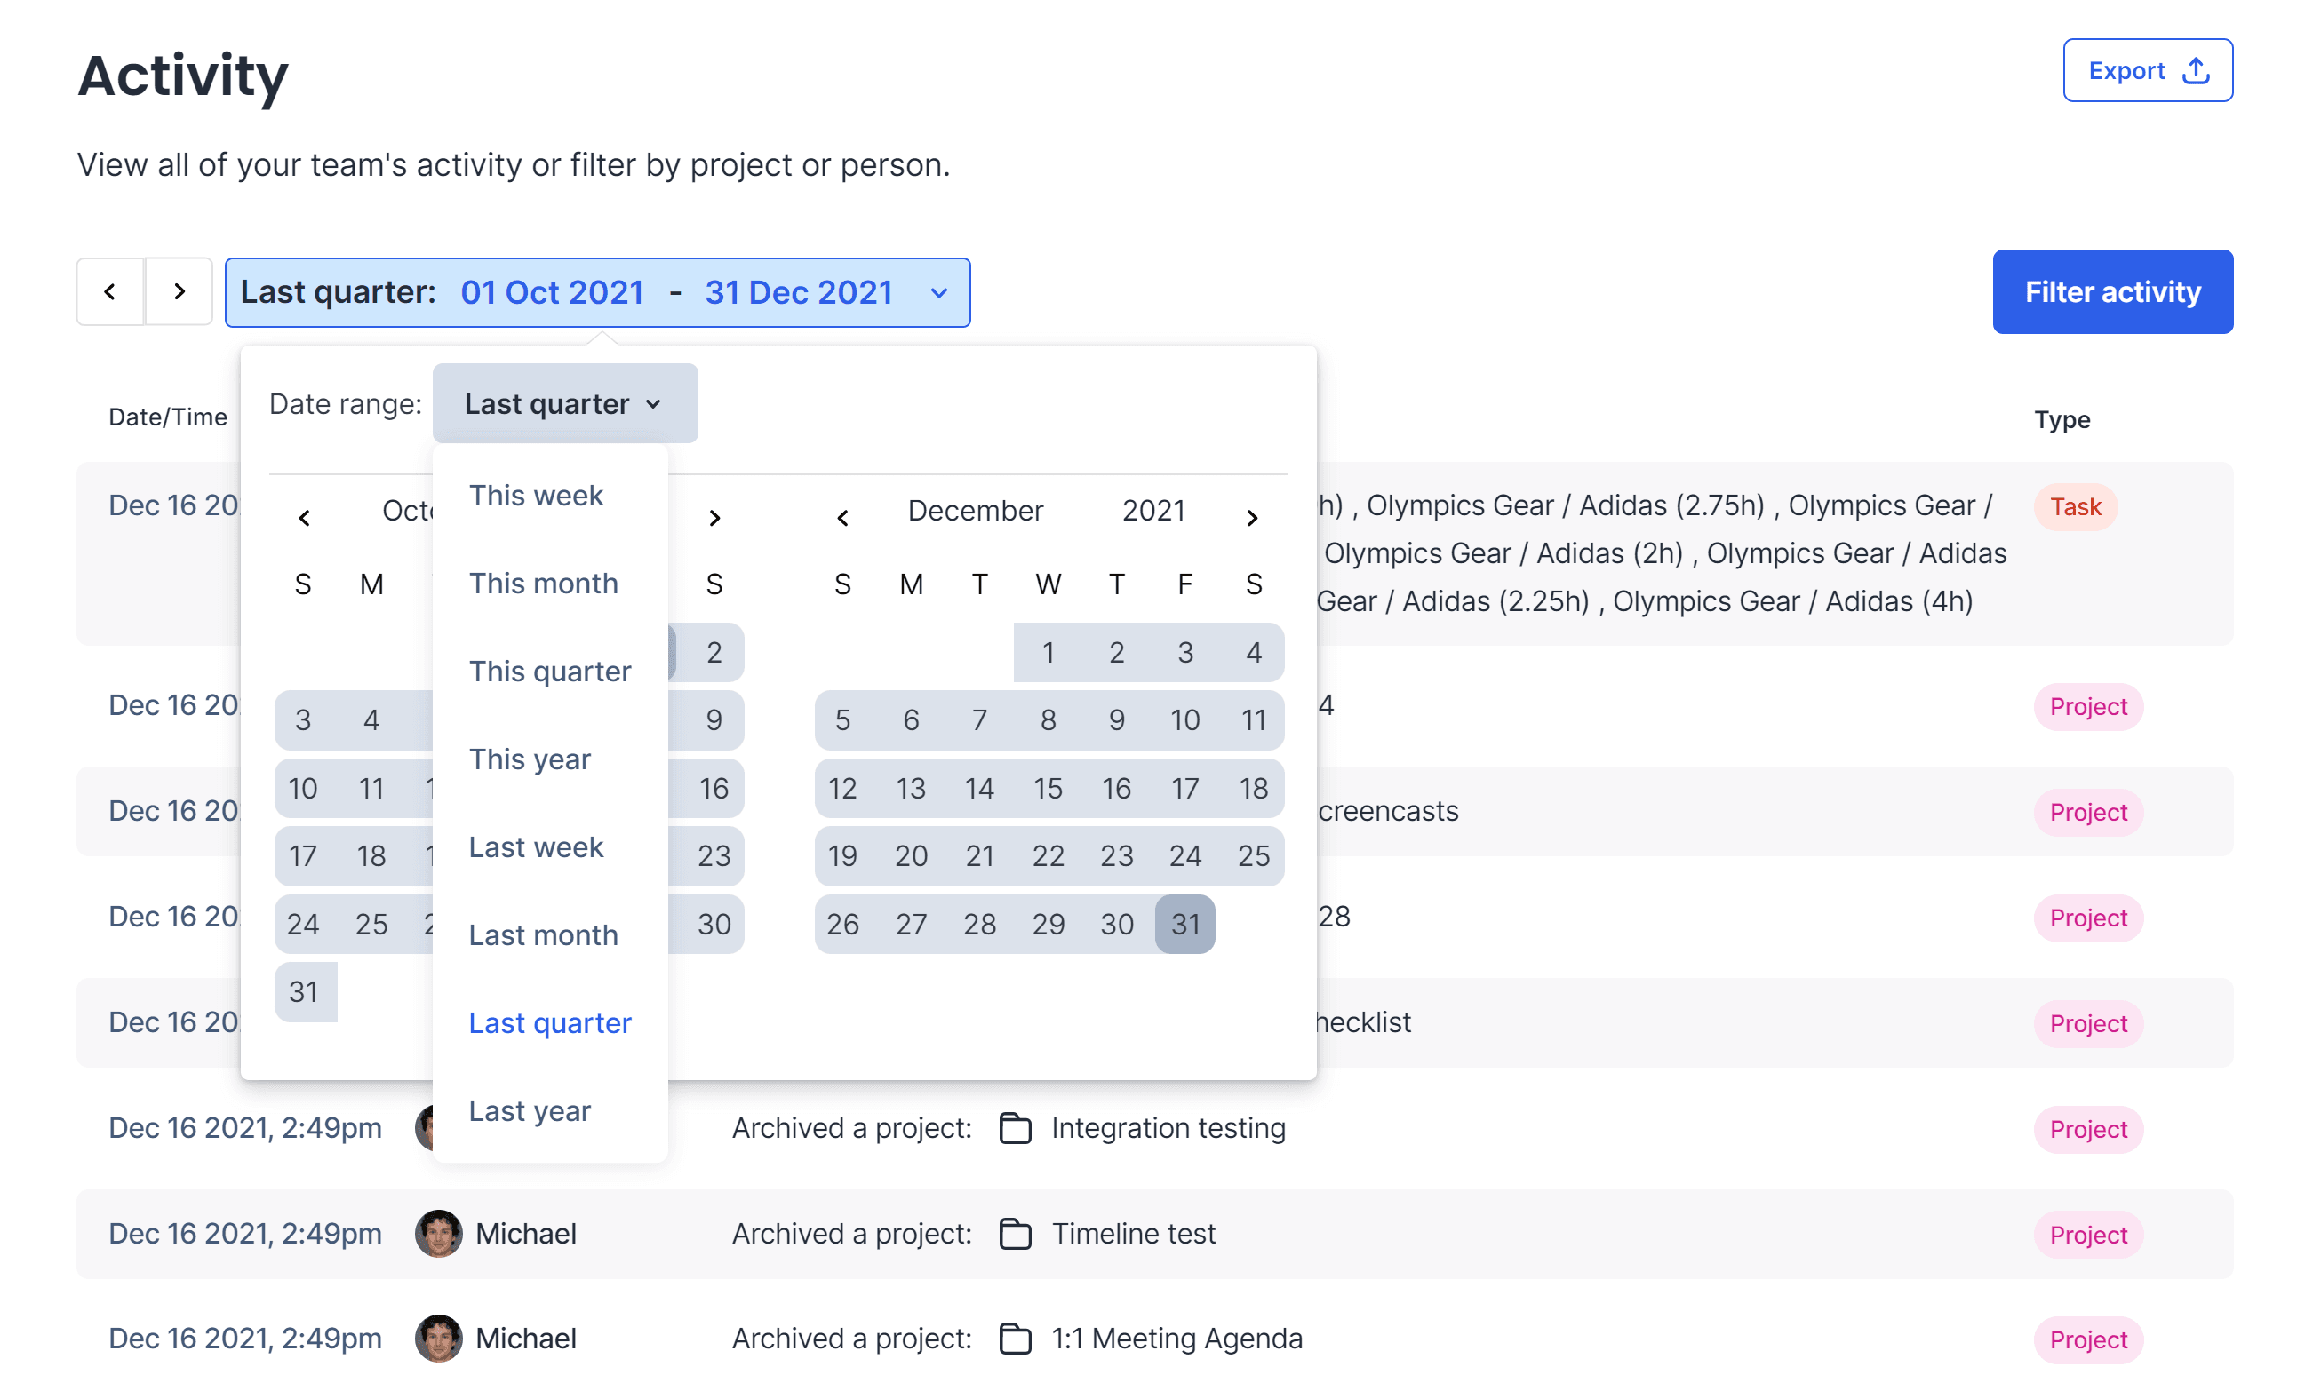Click the Filter activity button
Viewport: 2297px width, 1375px height.
click(x=2111, y=292)
